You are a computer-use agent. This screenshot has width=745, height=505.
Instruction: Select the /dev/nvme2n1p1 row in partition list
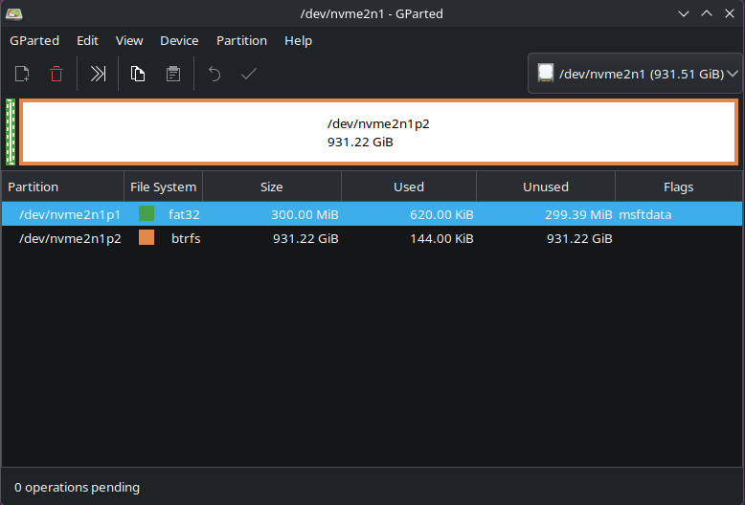tap(372, 214)
